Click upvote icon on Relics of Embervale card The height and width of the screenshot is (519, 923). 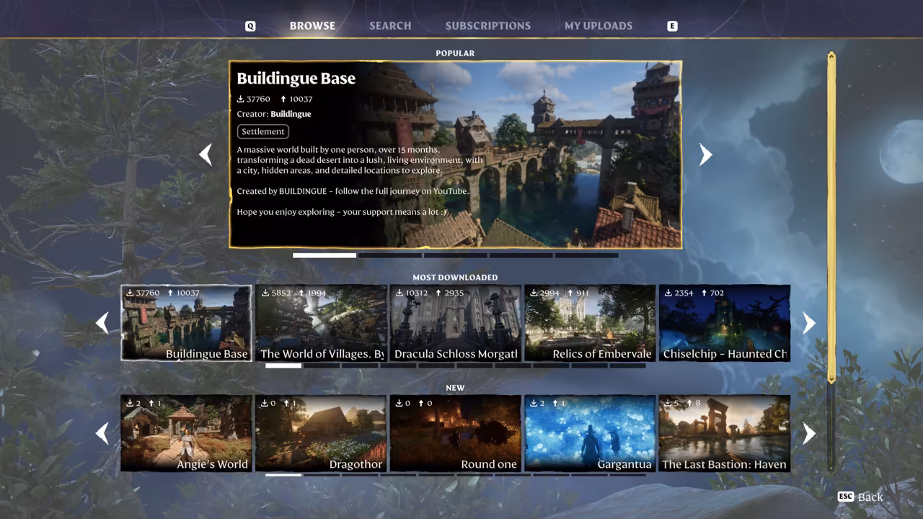(x=570, y=293)
